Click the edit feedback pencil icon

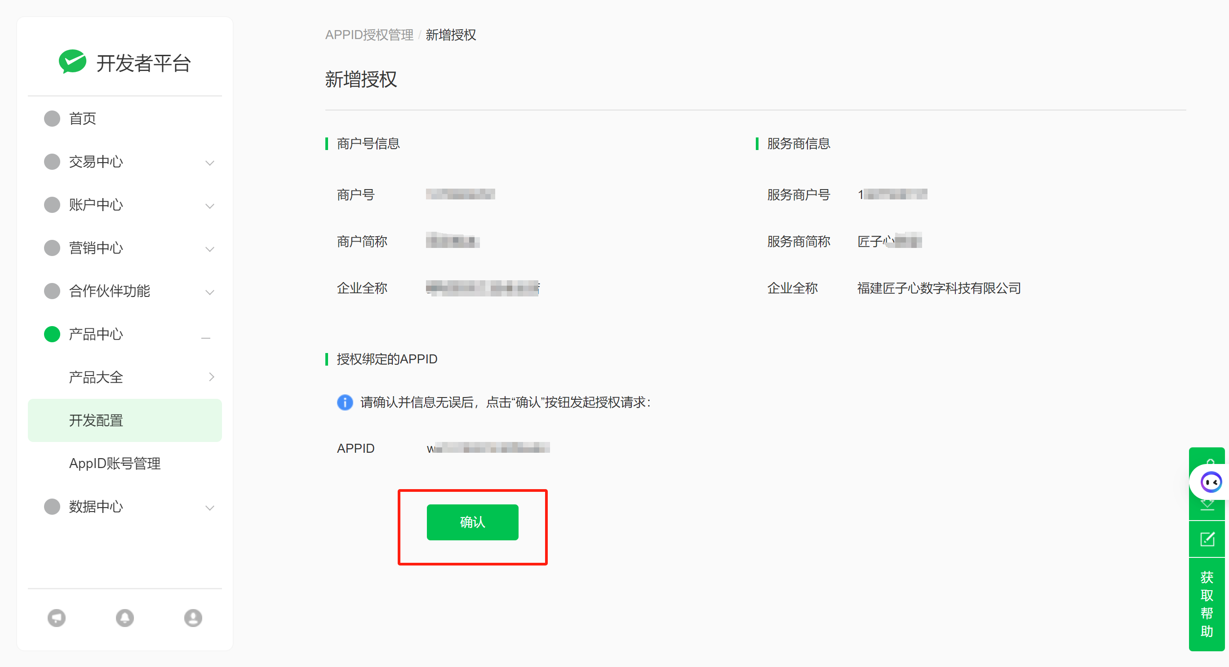click(x=1207, y=539)
